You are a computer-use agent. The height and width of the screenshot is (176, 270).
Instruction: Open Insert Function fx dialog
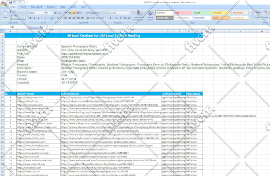click(x=40, y=27)
